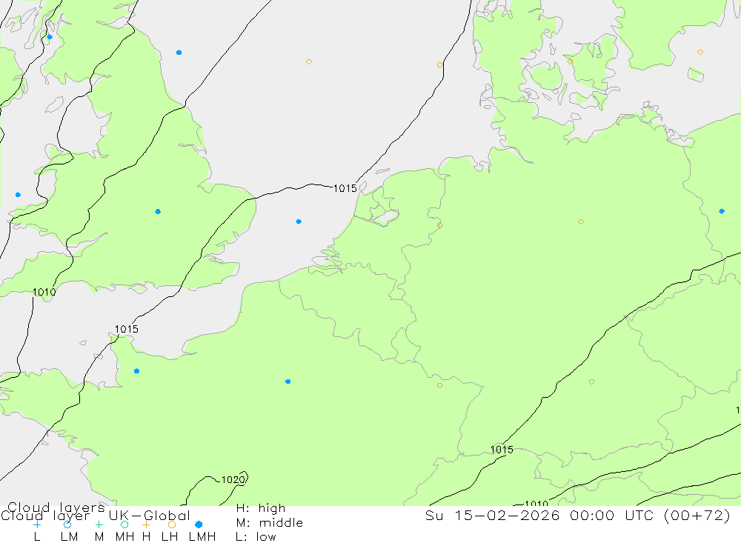This screenshot has width=741, height=543.
Task: Select the blue cloud marker over Poland
Action: [x=722, y=211]
